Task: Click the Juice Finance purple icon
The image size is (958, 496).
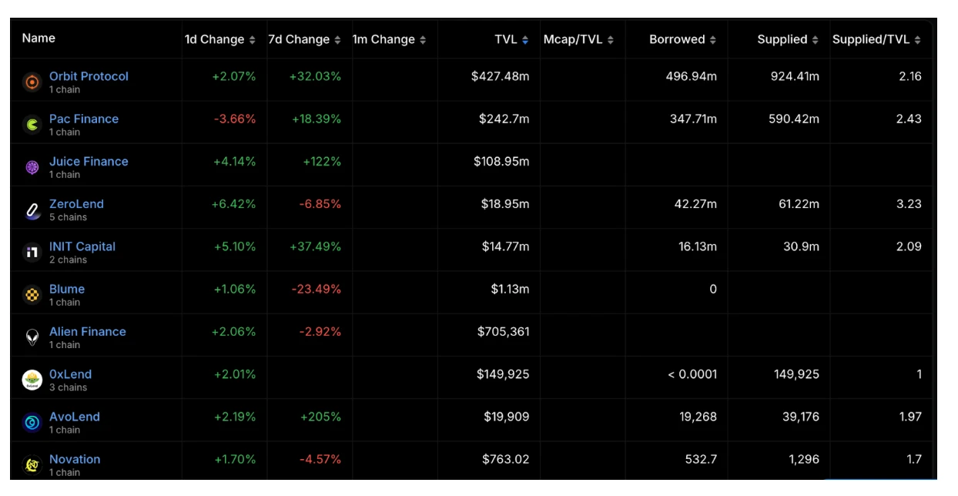Action: pyautogui.click(x=32, y=167)
